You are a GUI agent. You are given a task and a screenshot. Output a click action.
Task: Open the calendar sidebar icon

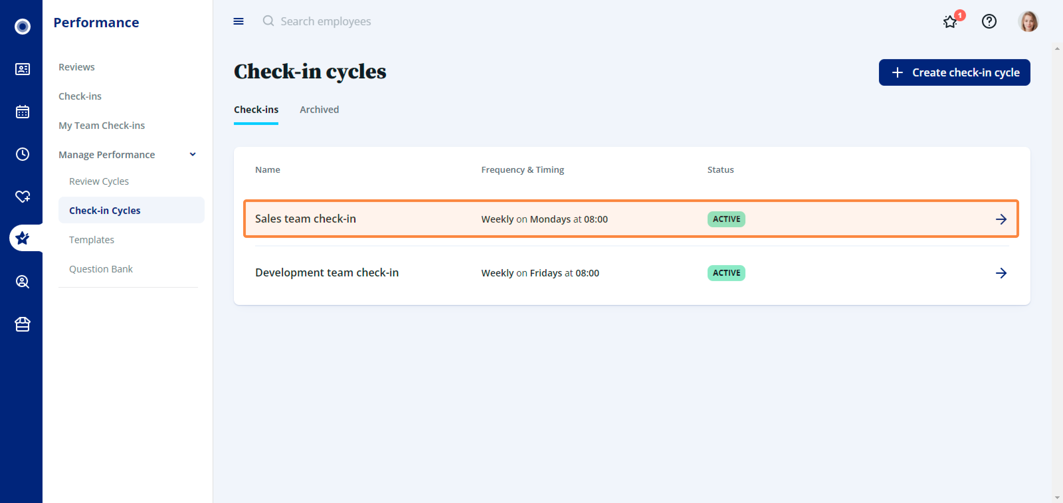click(x=22, y=111)
